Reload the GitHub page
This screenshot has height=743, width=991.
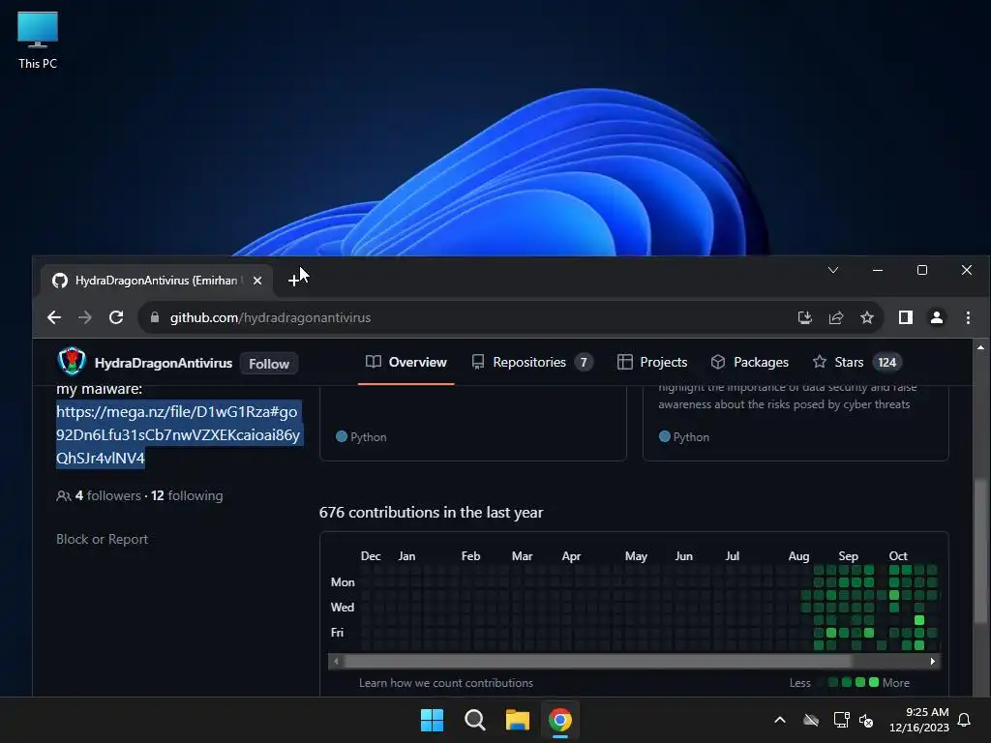point(116,317)
